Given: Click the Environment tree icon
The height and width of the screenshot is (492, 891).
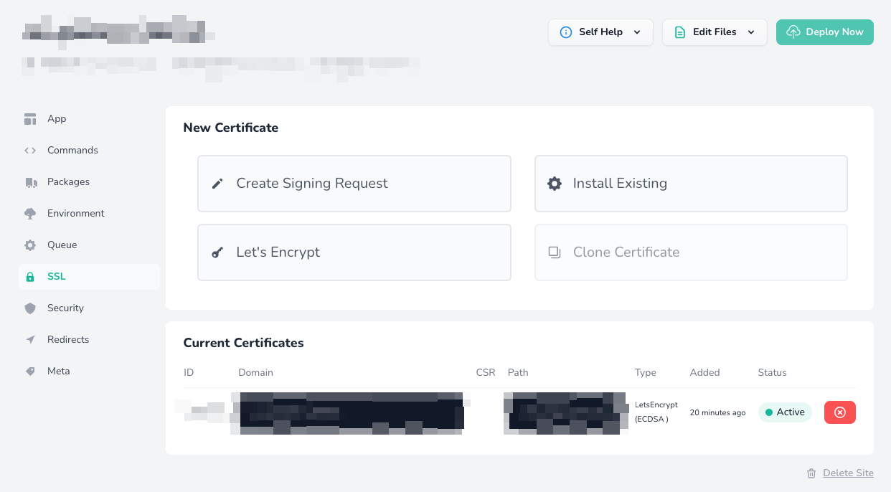Looking at the screenshot, I should (30, 214).
